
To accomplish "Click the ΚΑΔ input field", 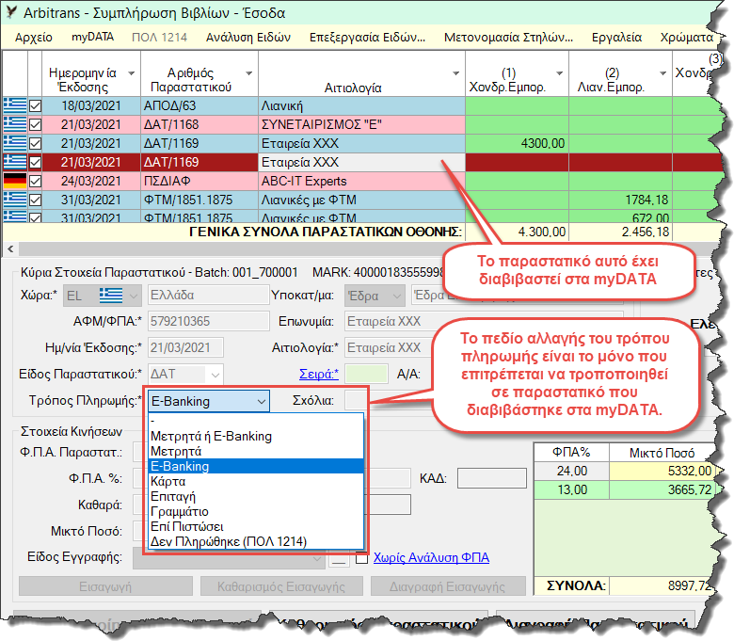I will click(x=492, y=478).
